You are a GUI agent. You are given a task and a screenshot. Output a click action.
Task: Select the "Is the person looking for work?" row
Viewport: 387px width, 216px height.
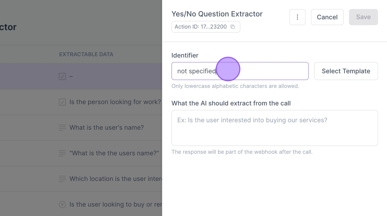click(115, 102)
